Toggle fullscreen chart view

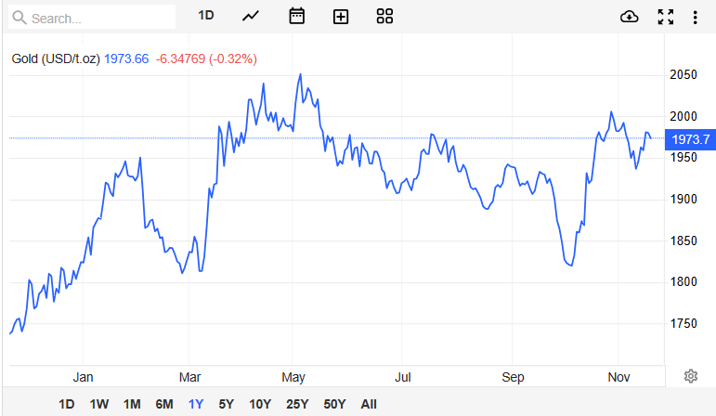click(666, 17)
